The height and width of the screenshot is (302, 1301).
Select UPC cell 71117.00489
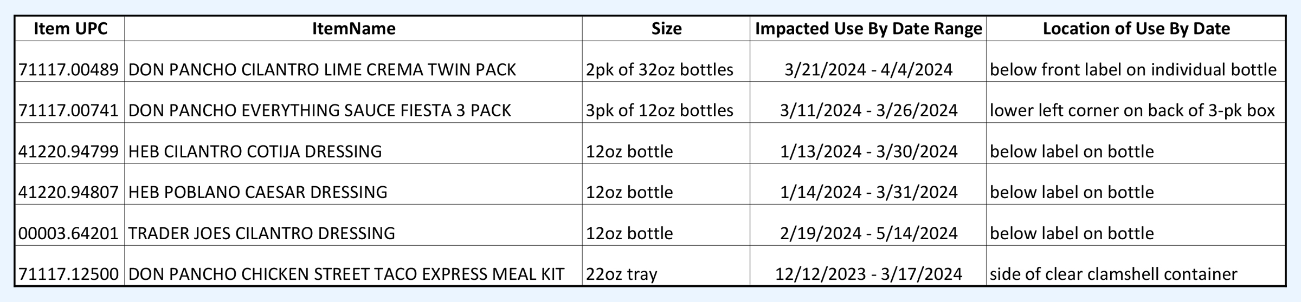pos(69,69)
